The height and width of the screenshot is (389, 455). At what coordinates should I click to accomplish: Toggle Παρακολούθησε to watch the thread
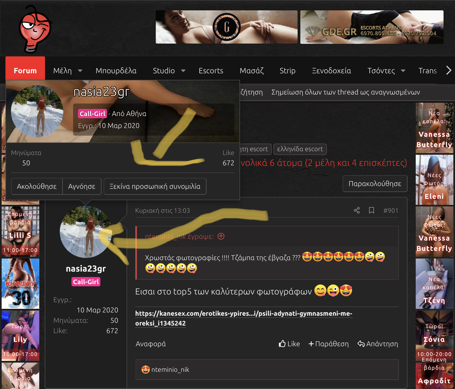point(375,184)
